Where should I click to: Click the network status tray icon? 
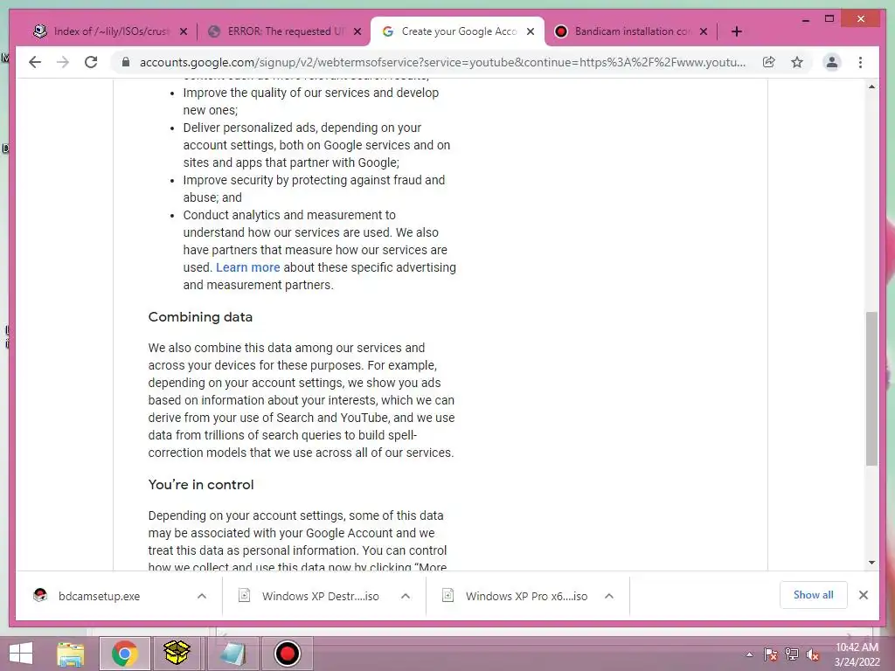click(x=792, y=654)
